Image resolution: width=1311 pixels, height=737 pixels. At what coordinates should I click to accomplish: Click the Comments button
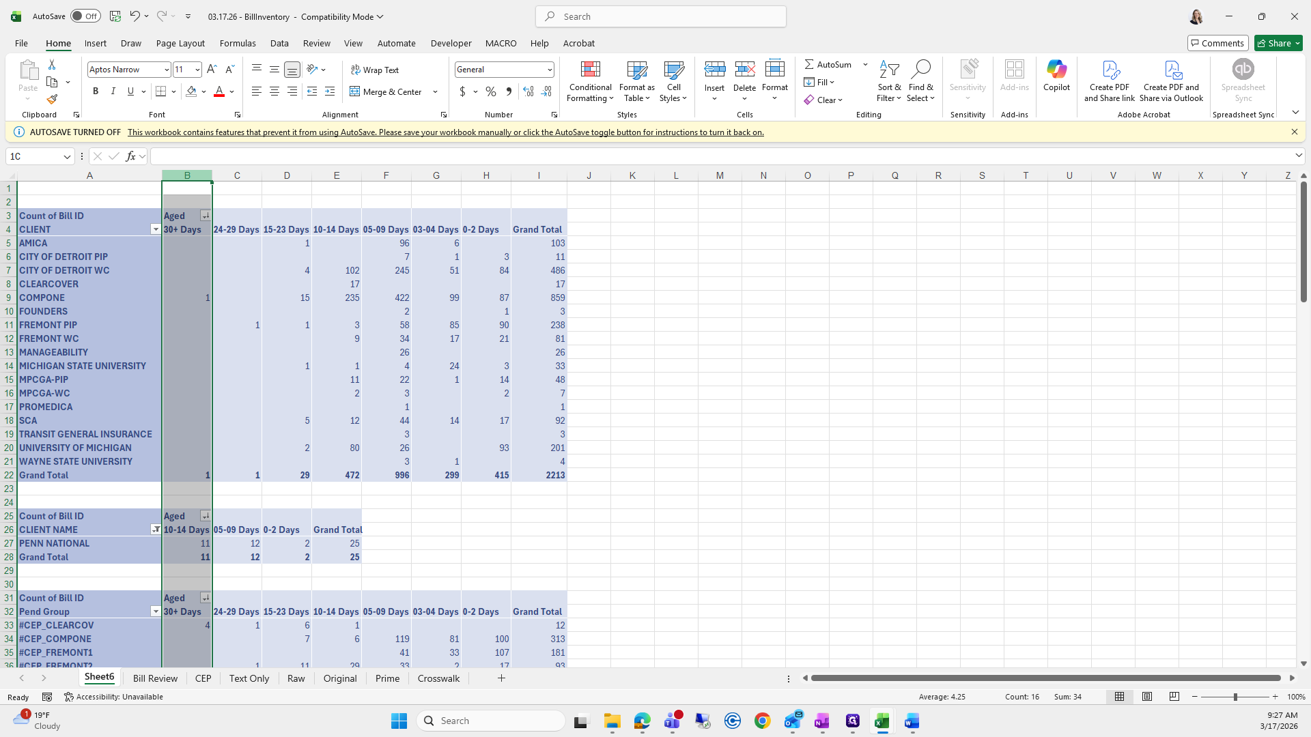point(1217,43)
